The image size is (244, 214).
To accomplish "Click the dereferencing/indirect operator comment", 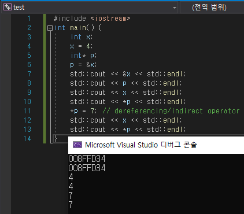I will (171, 111).
